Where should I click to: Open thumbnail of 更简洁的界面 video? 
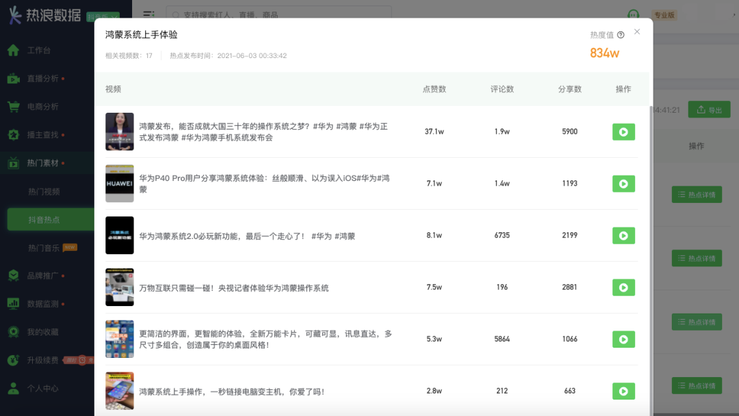(x=119, y=339)
